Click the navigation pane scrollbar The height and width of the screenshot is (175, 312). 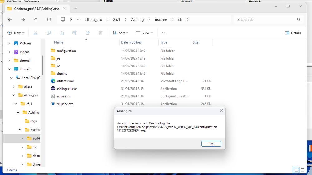[43, 66]
